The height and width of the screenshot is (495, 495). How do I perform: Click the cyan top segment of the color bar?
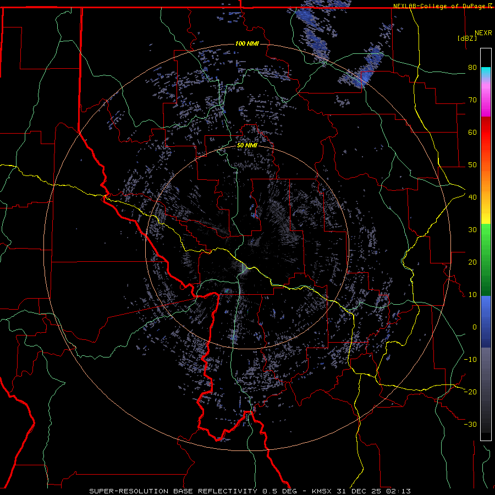point(486,73)
